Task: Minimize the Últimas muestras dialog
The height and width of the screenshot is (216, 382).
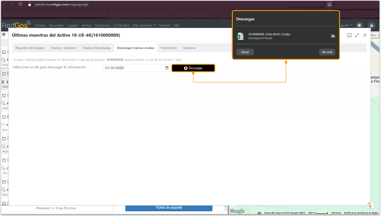Action: 349,35
